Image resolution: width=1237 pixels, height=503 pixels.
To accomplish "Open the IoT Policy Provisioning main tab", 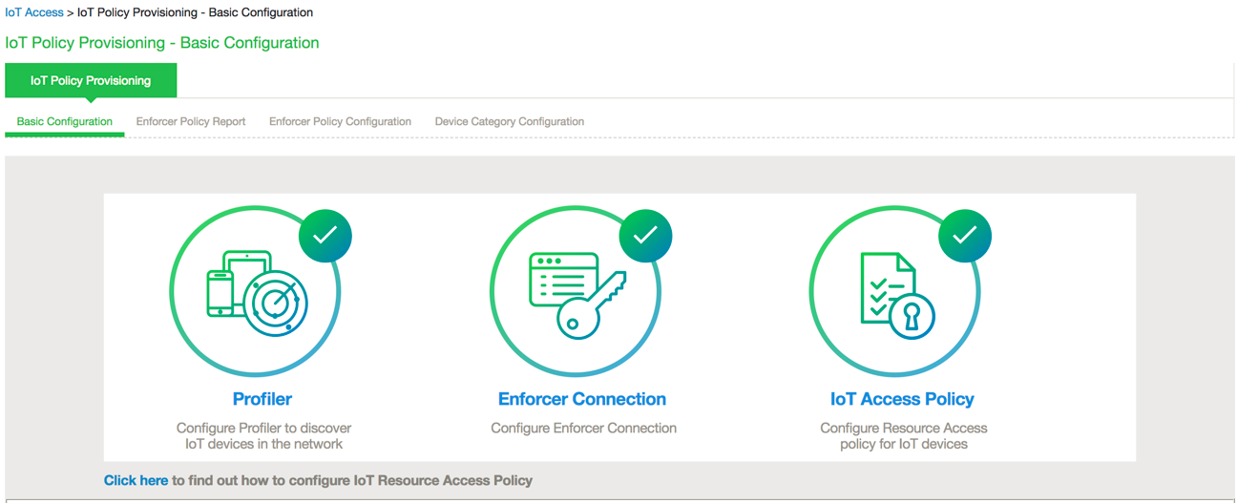I will (91, 81).
